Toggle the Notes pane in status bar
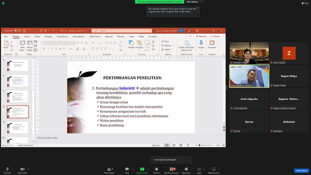The width and height of the screenshot is (311, 175). pos(156,145)
